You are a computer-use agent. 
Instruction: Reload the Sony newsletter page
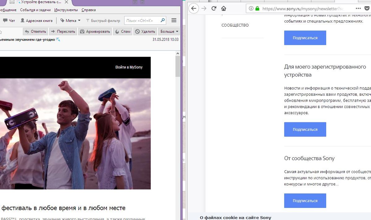coord(214,8)
